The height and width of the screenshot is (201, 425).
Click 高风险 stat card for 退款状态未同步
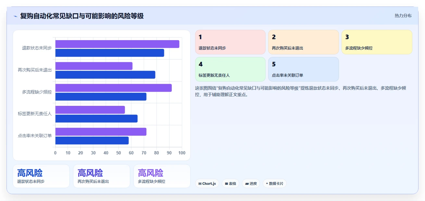point(41,176)
